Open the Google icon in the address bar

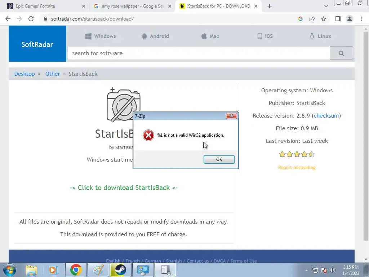coord(300,19)
